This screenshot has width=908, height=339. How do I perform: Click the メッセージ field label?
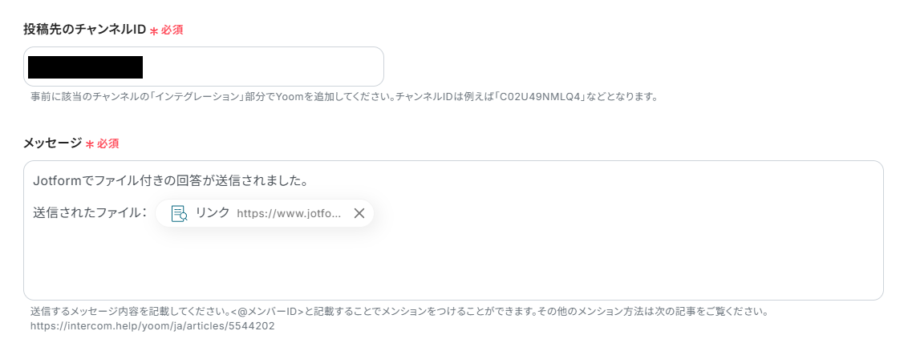point(53,143)
